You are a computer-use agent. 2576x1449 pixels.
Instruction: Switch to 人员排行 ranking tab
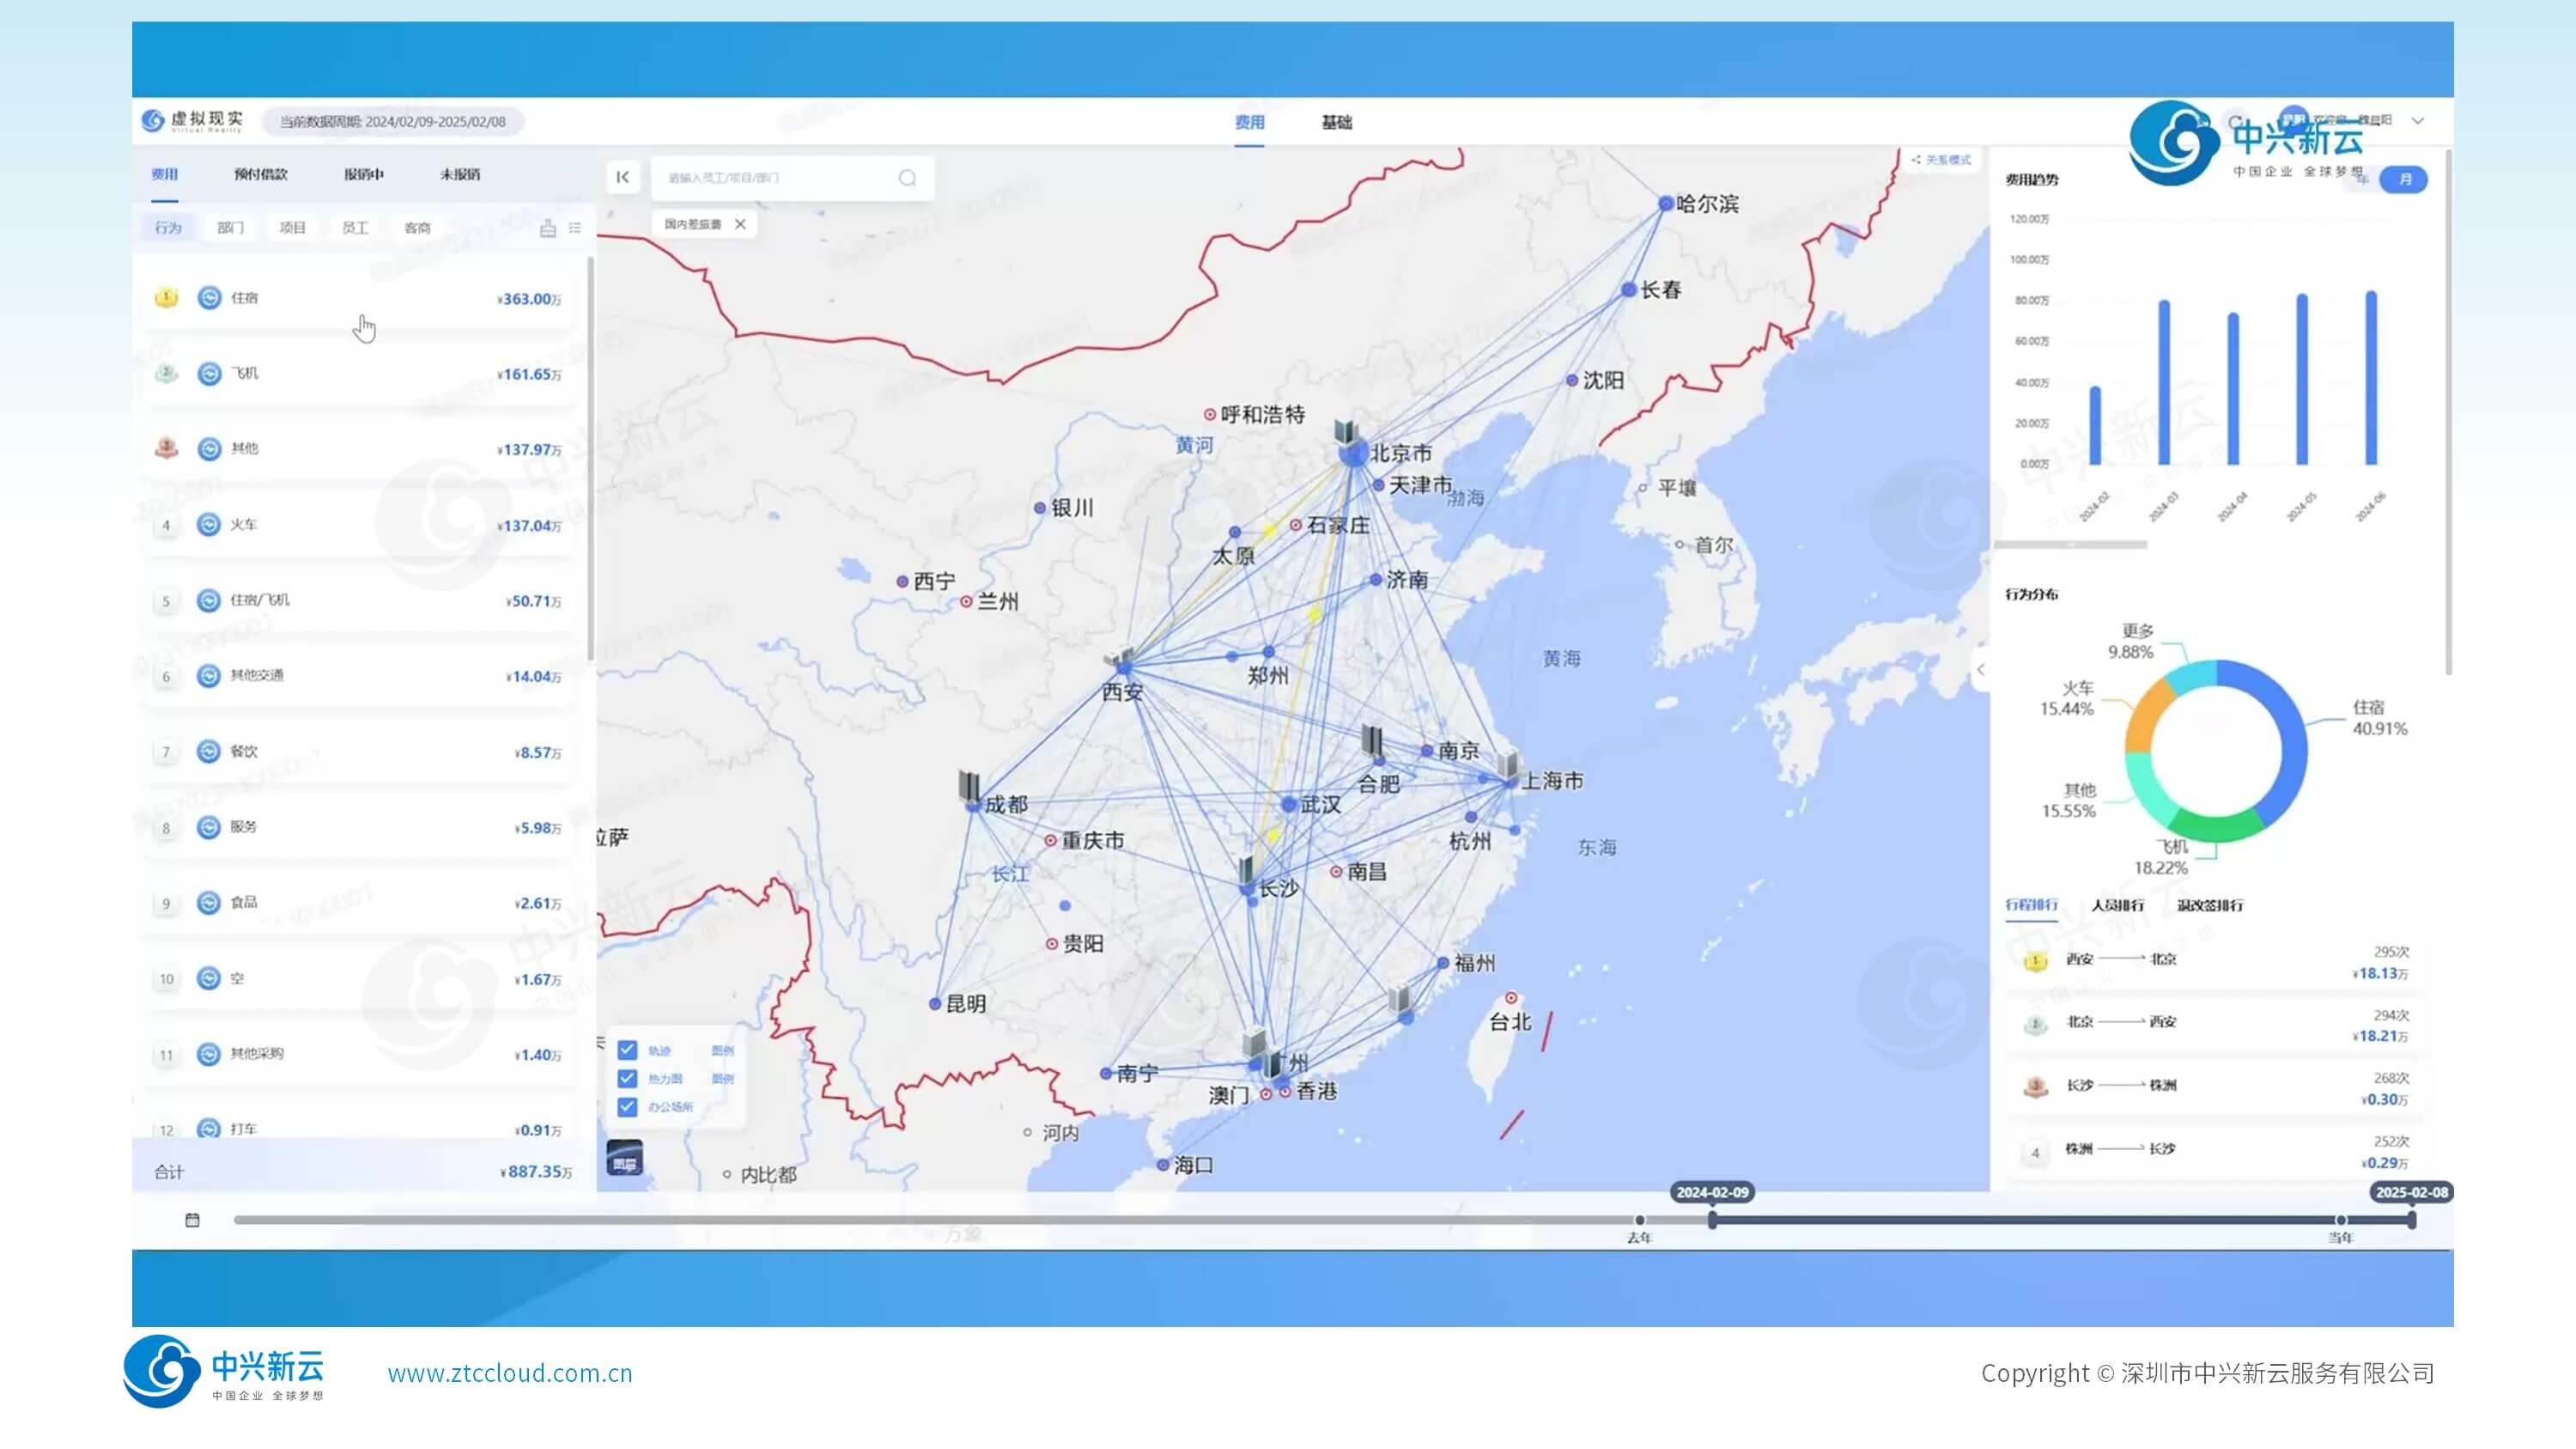click(2118, 905)
